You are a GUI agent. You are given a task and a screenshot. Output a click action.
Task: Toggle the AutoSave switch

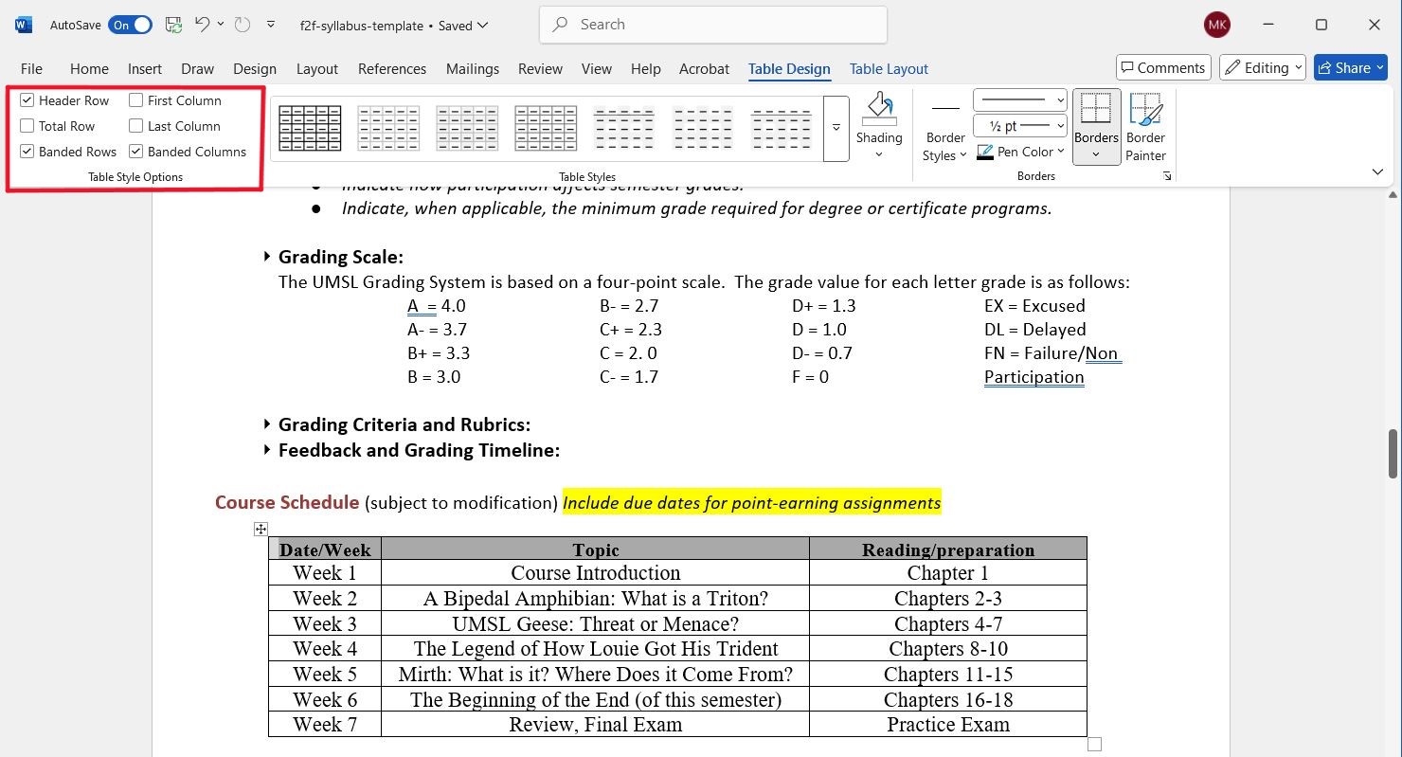coord(130,26)
